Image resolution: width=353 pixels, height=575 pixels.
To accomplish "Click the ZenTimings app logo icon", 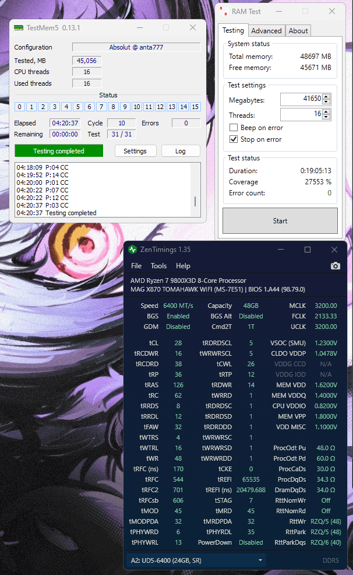I will click(x=133, y=250).
